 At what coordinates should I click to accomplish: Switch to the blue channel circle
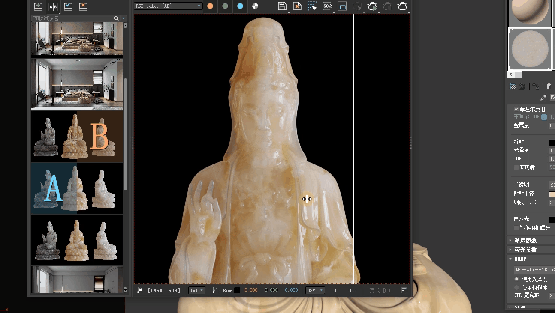(x=240, y=6)
